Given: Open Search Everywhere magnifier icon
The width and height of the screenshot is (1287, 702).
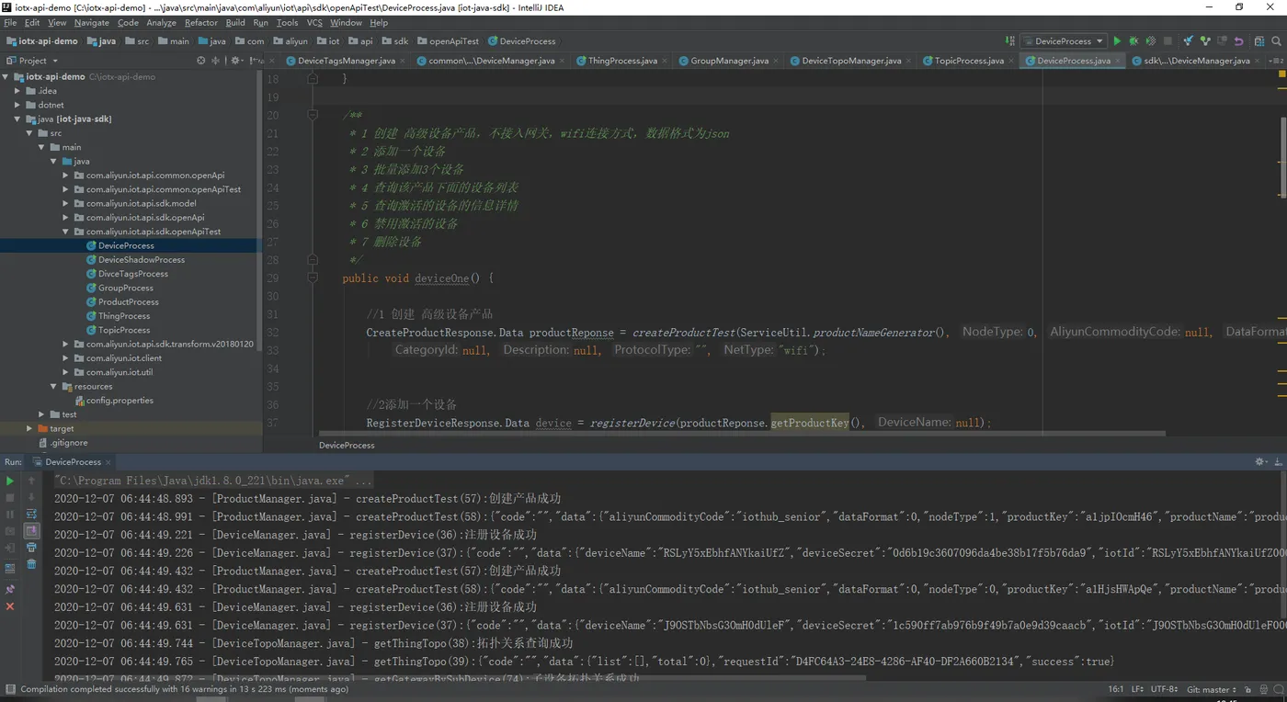Looking at the screenshot, I should [x=1276, y=41].
